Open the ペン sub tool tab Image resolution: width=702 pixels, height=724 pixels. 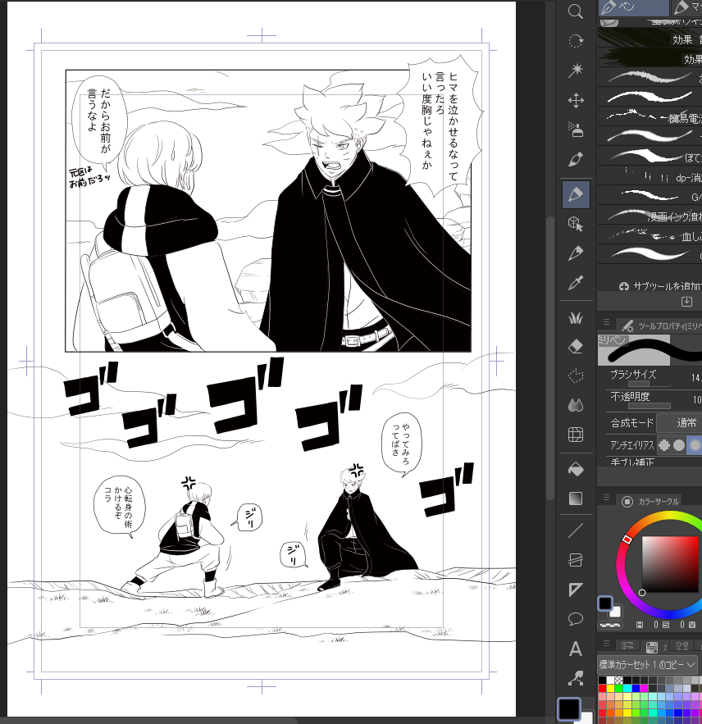point(634,7)
